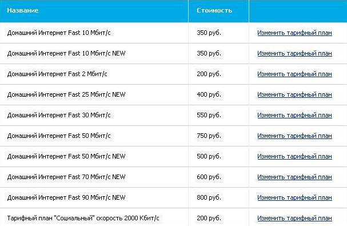
Task: Select the Fast 90 Мбит/с NEW plan name
Action: (x=66, y=197)
